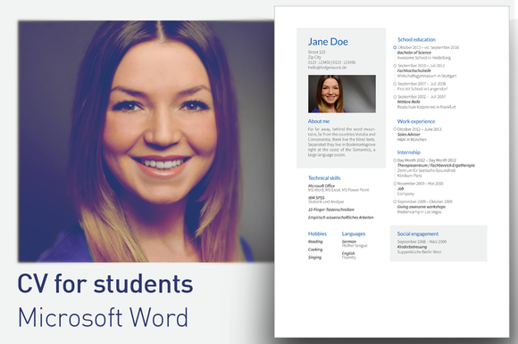The image size is (518, 344).
Task: Click the About me heading
Action: 319,121
